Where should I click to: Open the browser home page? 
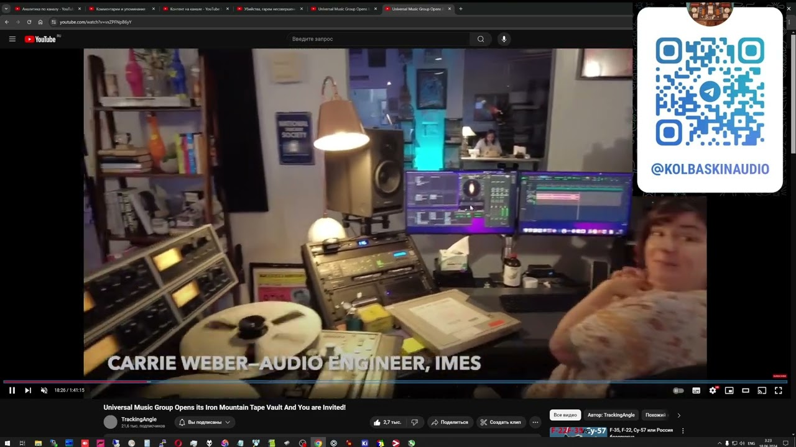(x=40, y=22)
